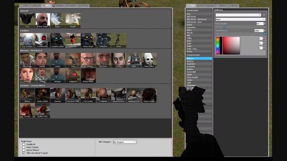Spawn the Zombie Torso NPC
Image resolution: width=287 pixels, height=161 pixels.
click(x=43, y=110)
